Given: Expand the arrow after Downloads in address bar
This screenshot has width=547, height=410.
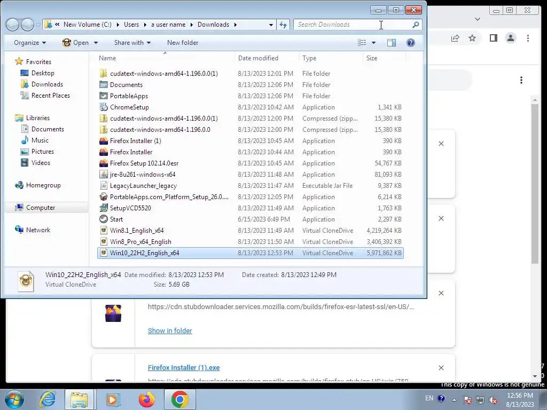Looking at the screenshot, I should 236,25.
